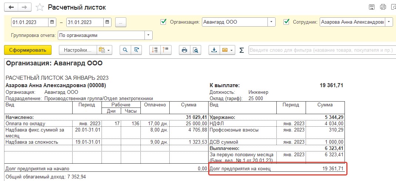Viewport: 396px width, 181px height.
Task: Select the Общий облагаемый доход line
Action: coord(46,177)
